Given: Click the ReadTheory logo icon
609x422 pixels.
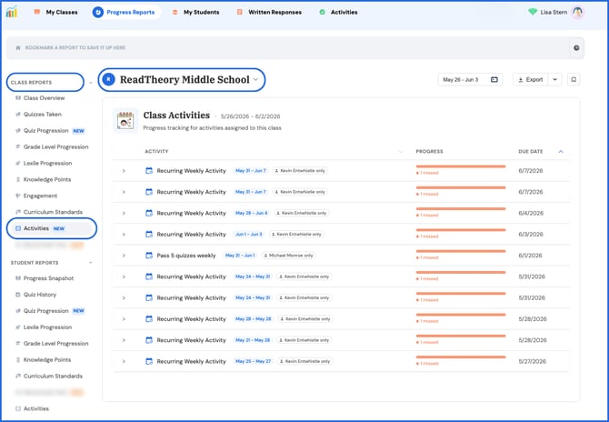Looking at the screenshot, I should (12, 12).
